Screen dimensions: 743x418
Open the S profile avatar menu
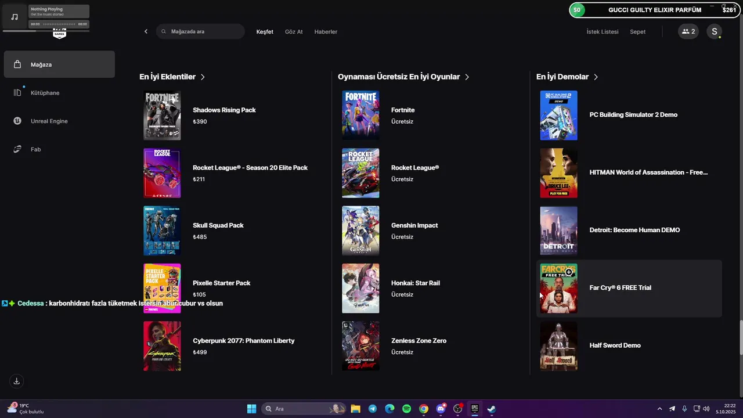(x=715, y=31)
